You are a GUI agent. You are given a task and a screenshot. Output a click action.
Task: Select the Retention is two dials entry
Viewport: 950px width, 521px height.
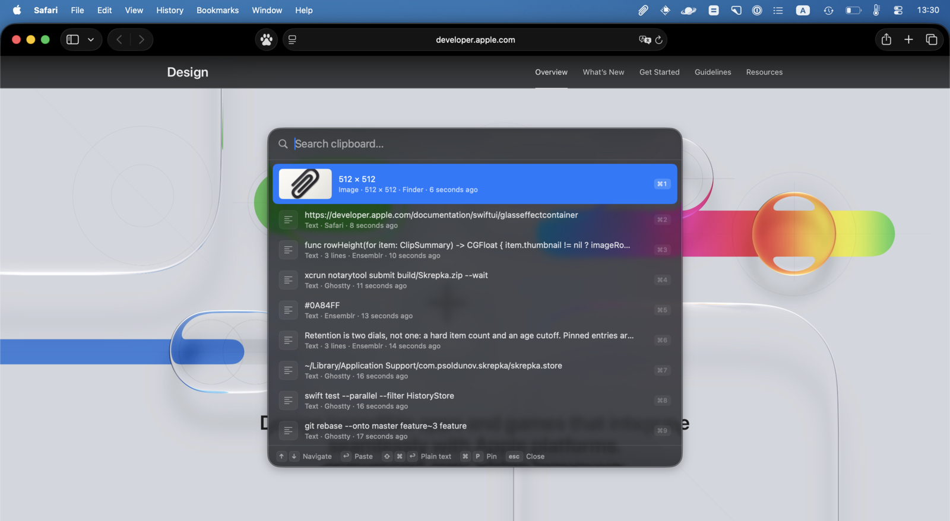pyautogui.click(x=475, y=340)
